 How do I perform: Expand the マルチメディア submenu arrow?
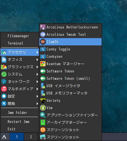point(37,89)
